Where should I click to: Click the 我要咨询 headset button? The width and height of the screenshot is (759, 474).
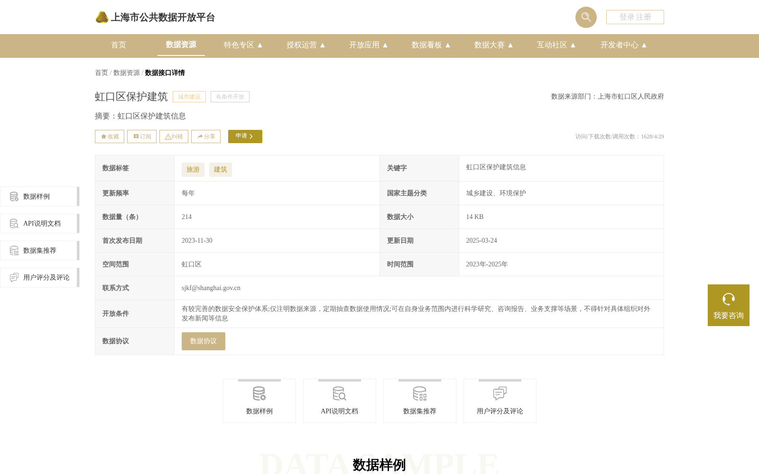click(x=729, y=305)
